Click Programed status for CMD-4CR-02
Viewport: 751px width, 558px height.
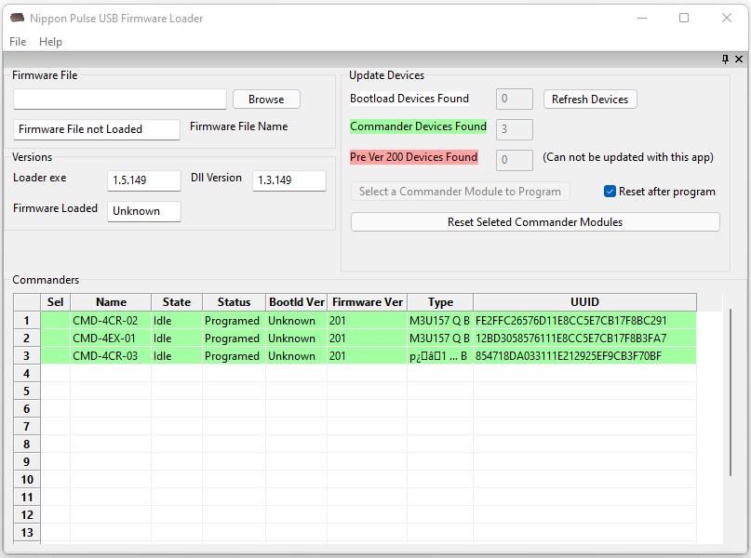[234, 320]
